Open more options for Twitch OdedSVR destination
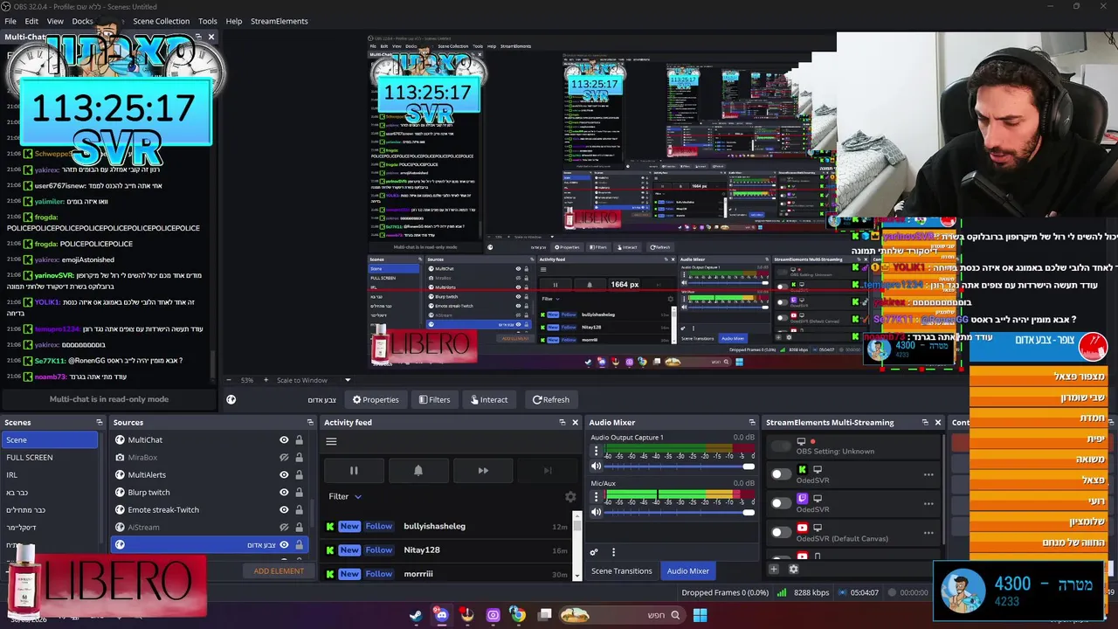 coord(928,503)
